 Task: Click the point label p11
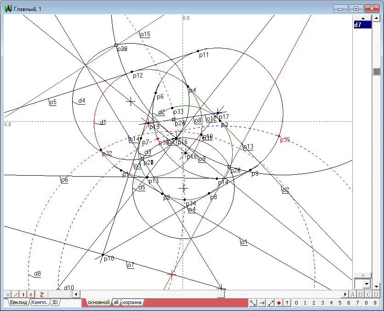[204, 55]
